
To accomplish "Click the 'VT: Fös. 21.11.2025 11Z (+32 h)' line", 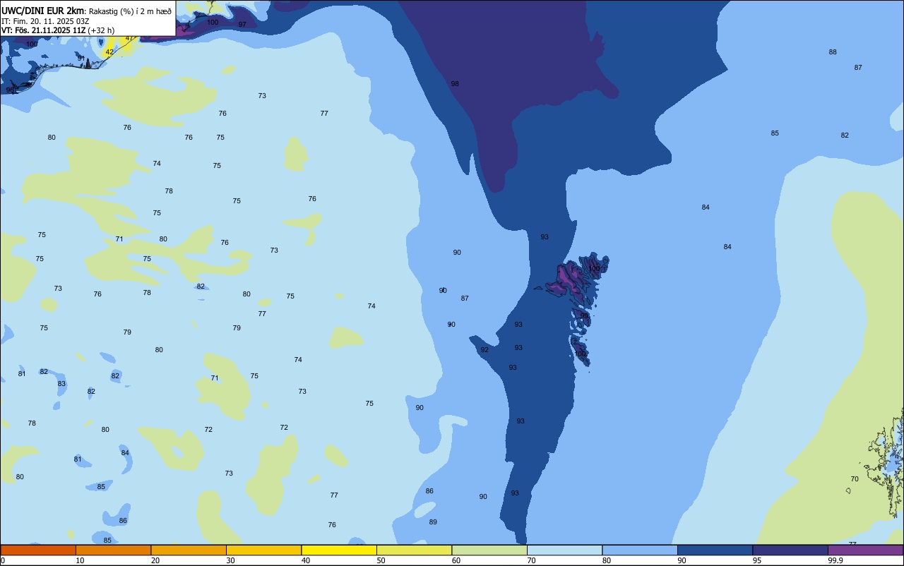I will coord(58,30).
